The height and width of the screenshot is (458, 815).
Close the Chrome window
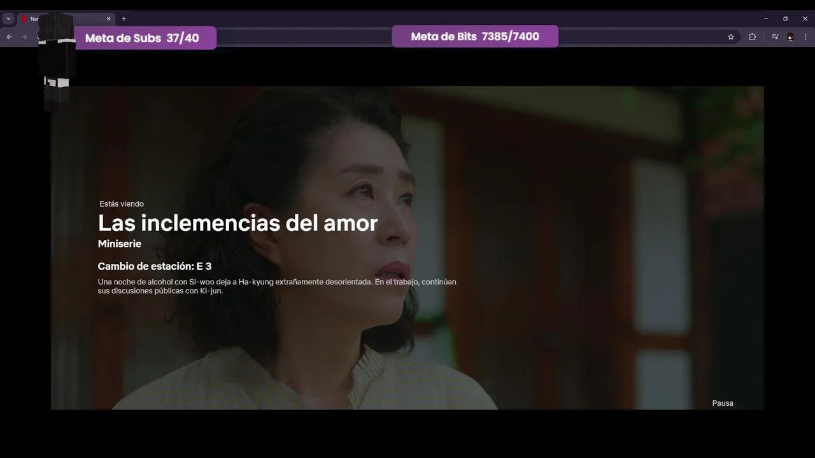805,18
